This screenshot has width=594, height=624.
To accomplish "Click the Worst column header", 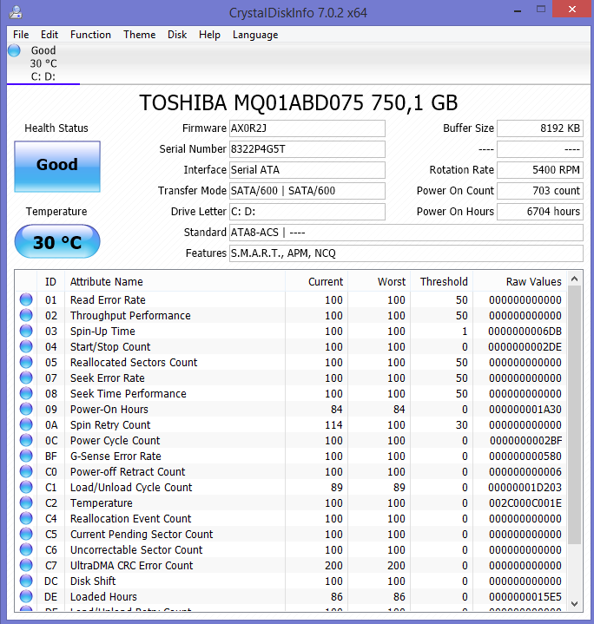I will (379, 281).
